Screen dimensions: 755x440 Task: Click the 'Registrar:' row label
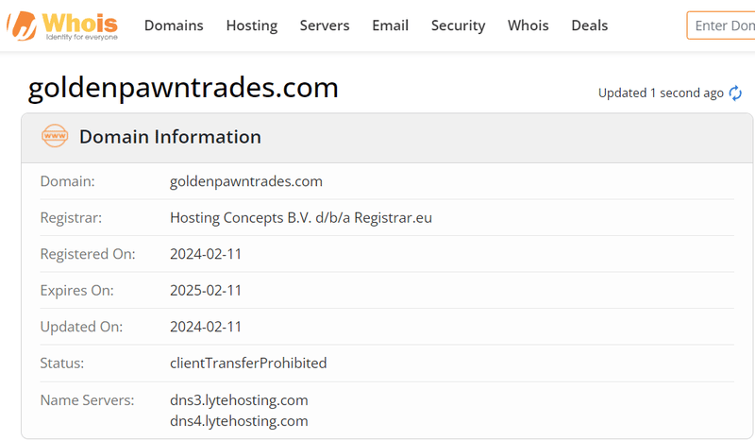pos(71,218)
